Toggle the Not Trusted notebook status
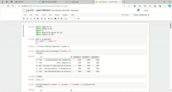 click(125, 15)
